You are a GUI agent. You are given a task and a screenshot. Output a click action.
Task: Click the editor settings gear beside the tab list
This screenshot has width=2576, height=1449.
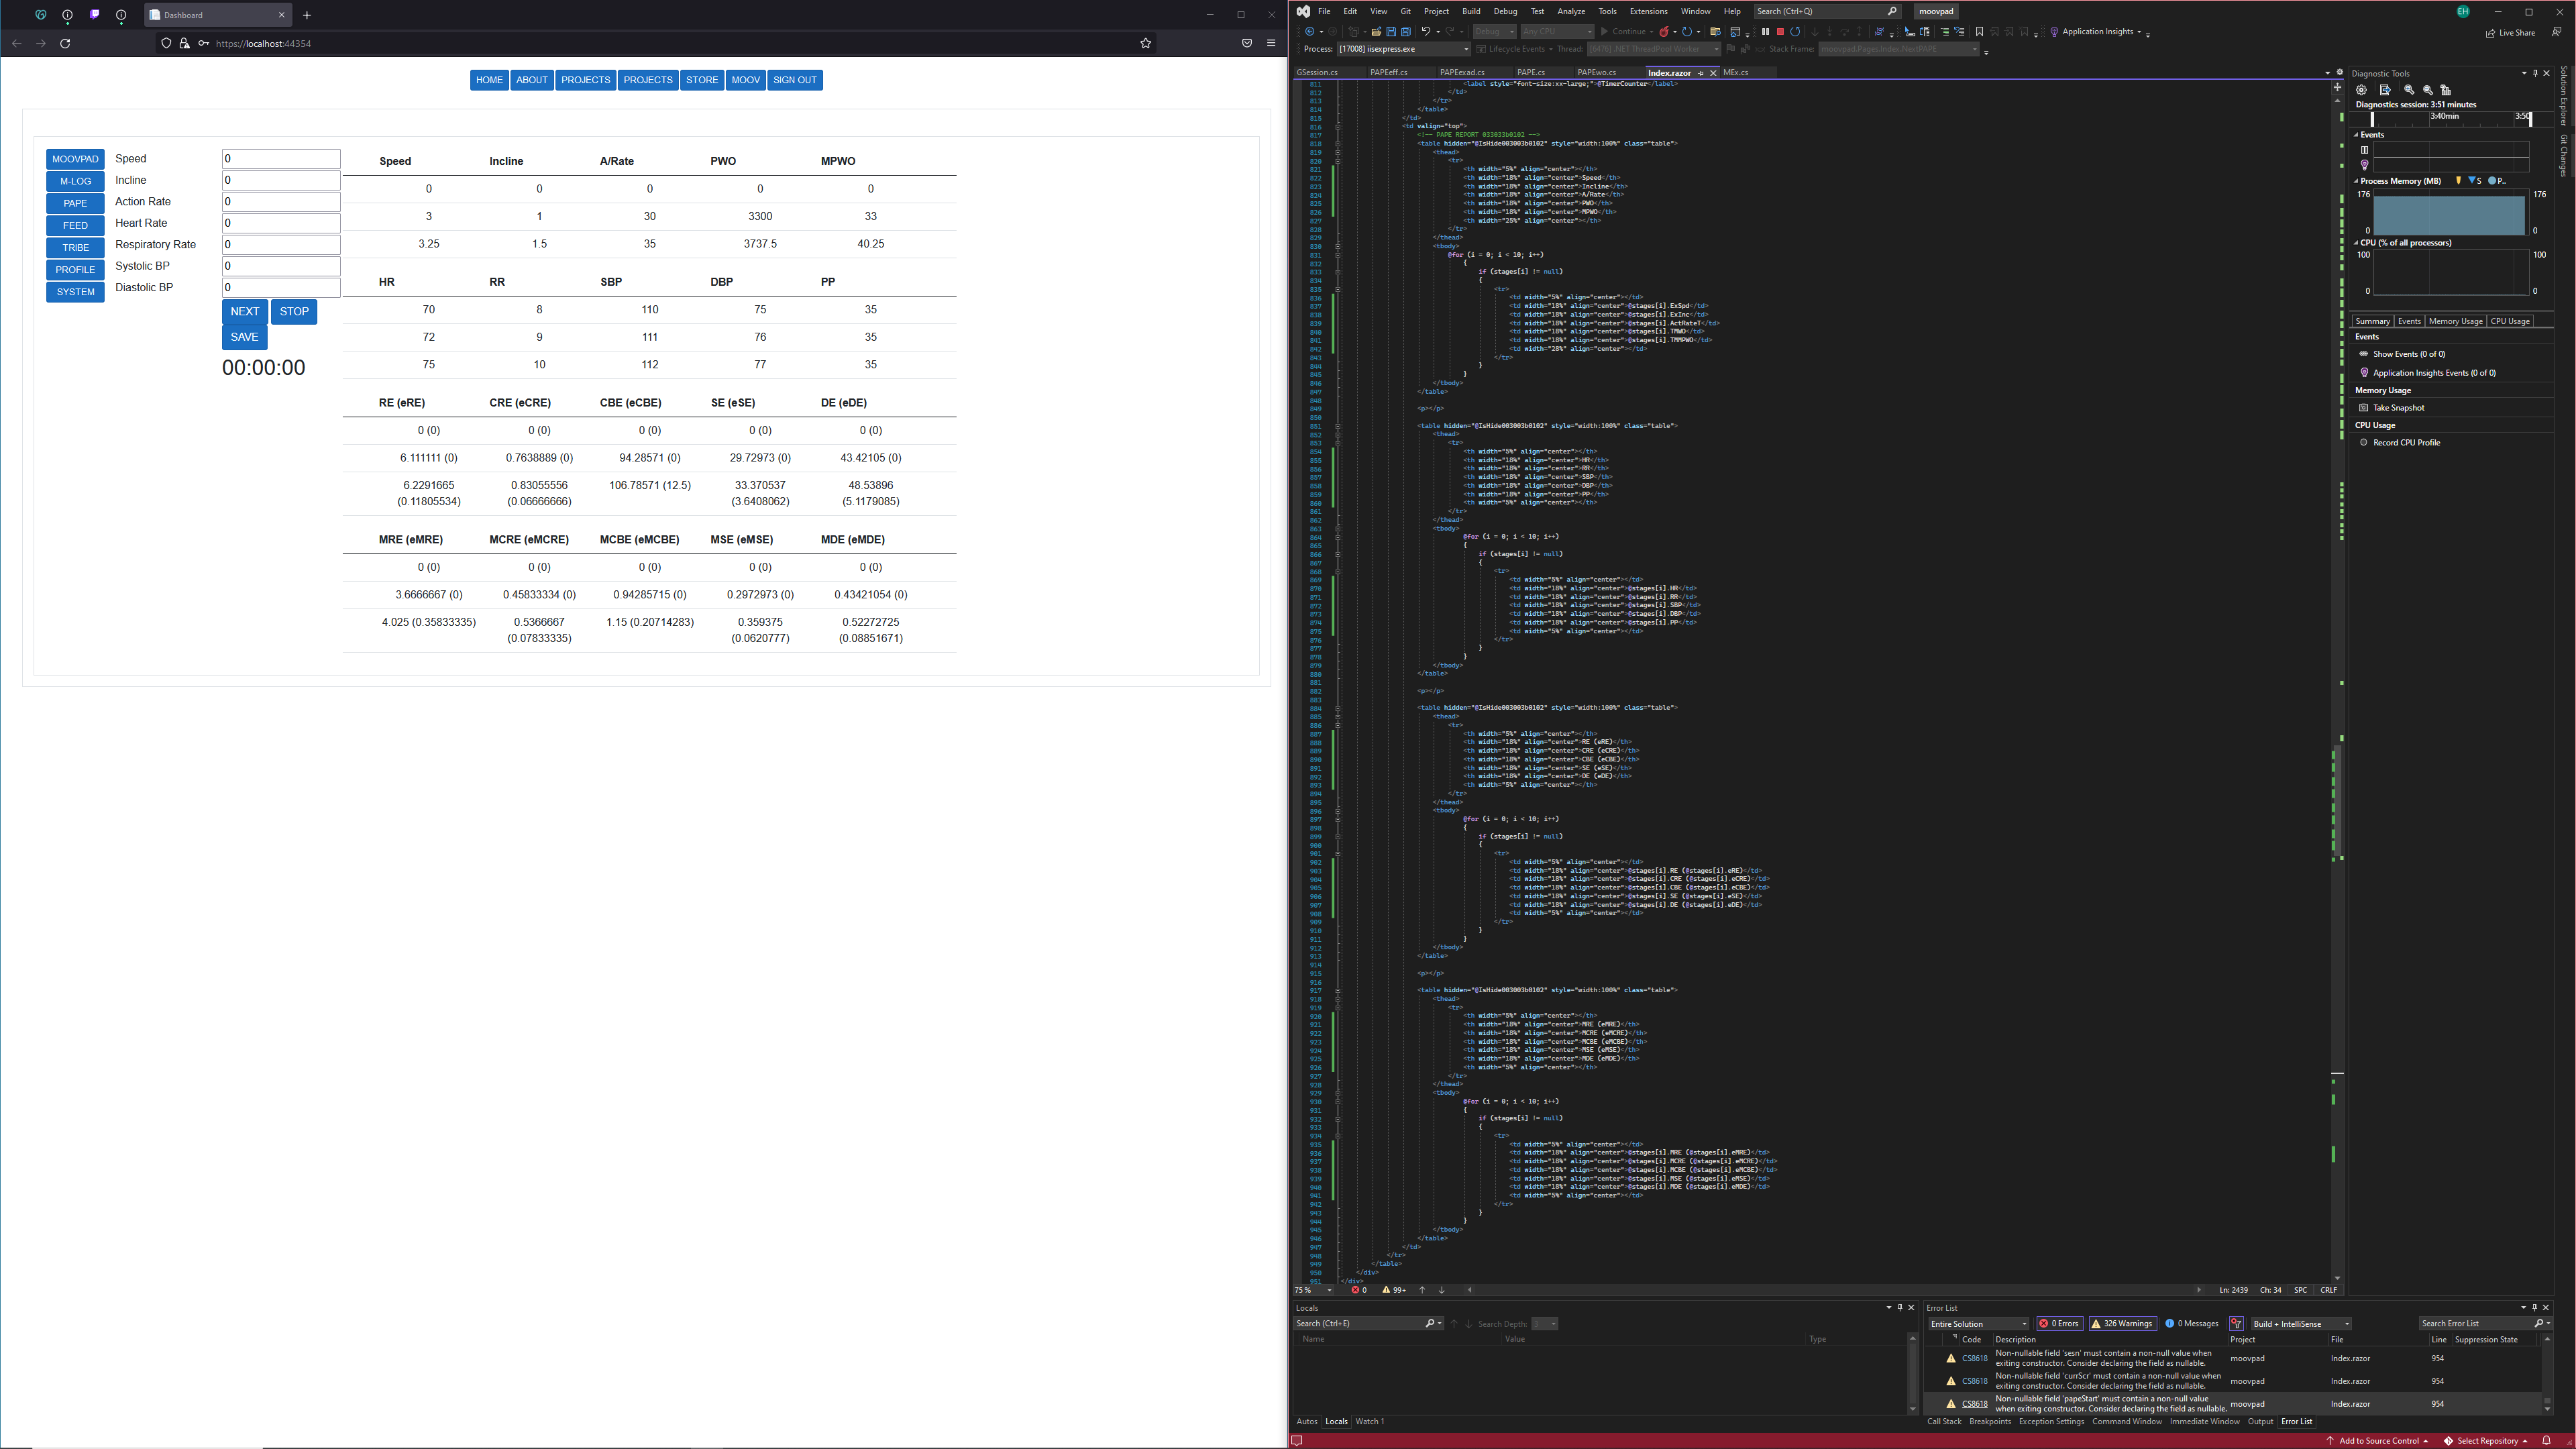click(x=2339, y=72)
